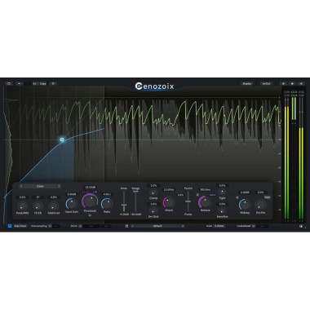This screenshot has width=310, height=310.
Task: Click the Knee slider handle
Action: point(124,205)
